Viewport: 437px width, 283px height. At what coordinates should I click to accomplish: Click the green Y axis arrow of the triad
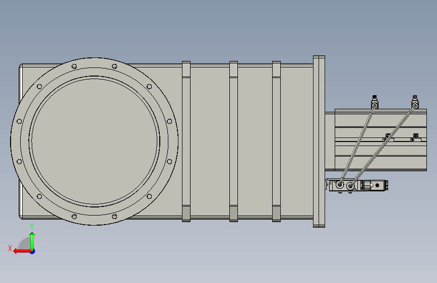pyautogui.click(x=32, y=241)
